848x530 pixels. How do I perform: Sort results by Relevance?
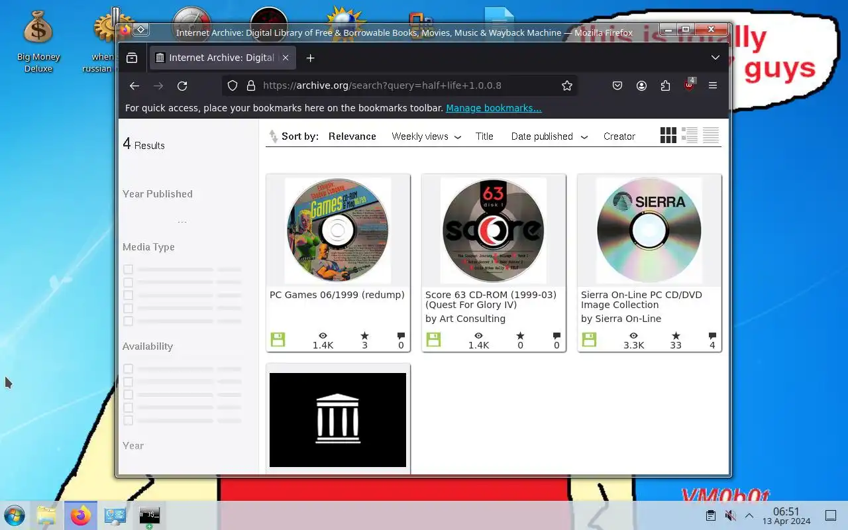[352, 136]
